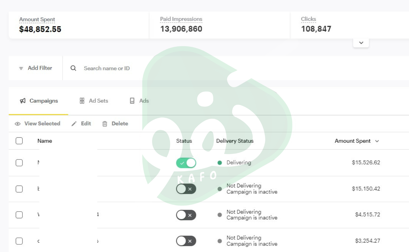This screenshot has height=252, width=409.
Task: Select the checkbox for the Delivering campaign
Action: point(19,163)
